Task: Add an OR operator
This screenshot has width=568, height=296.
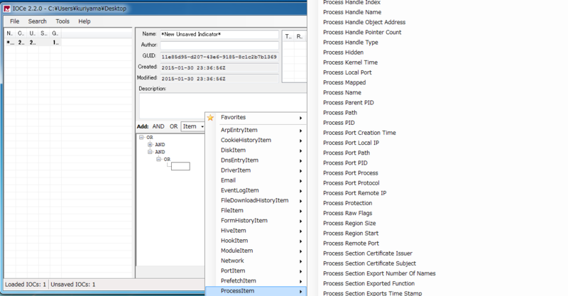Action: [174, 126]
